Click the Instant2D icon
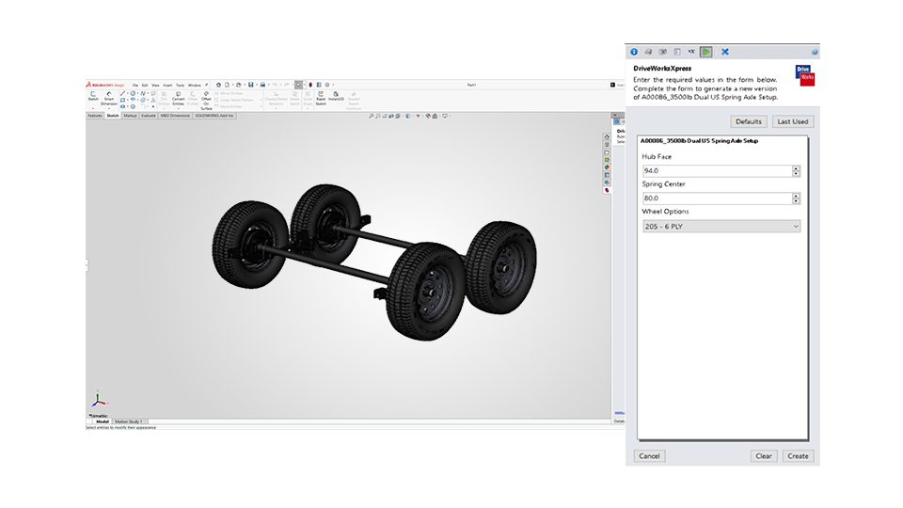This screenshot has width=903, height=508. tap(335, 96)
